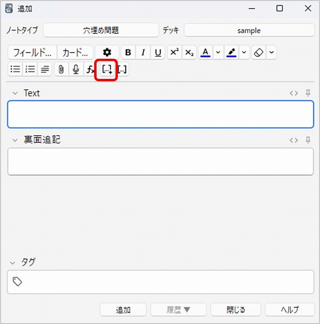This screenshot has height=324, width=320.
Task: Open the フィールド... fields dialog
Action: pos(32,53)
